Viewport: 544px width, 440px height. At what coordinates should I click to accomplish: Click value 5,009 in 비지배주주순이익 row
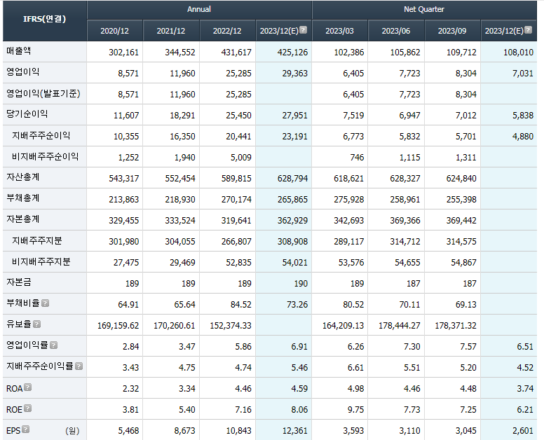240,158
